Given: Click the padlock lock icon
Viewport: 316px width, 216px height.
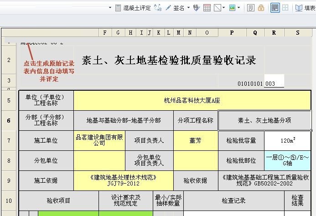Looking at the screenshot, I should (x=261, y=8).
